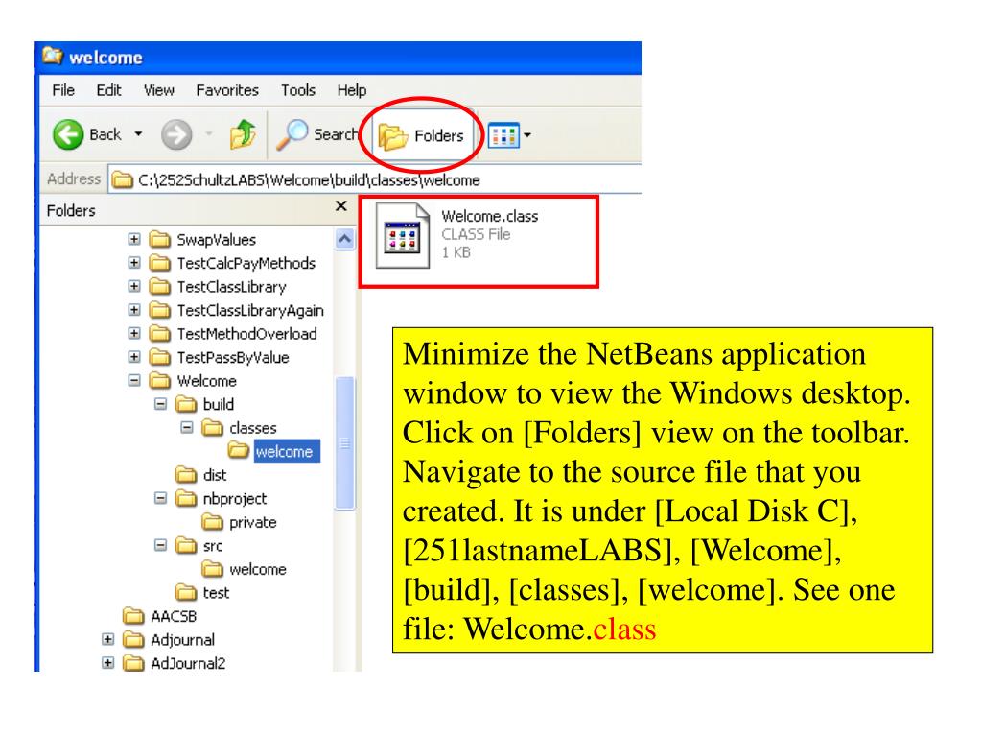This screenshot has width=982, height=737.
Task: Open the View menu
Action: coord(158,91)
